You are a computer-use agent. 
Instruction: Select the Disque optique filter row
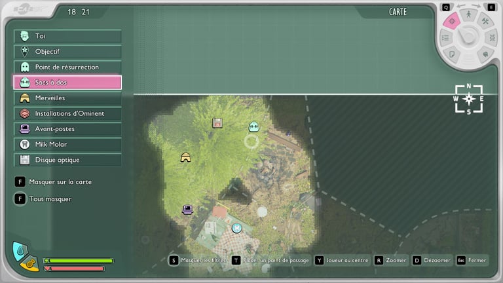67,160
